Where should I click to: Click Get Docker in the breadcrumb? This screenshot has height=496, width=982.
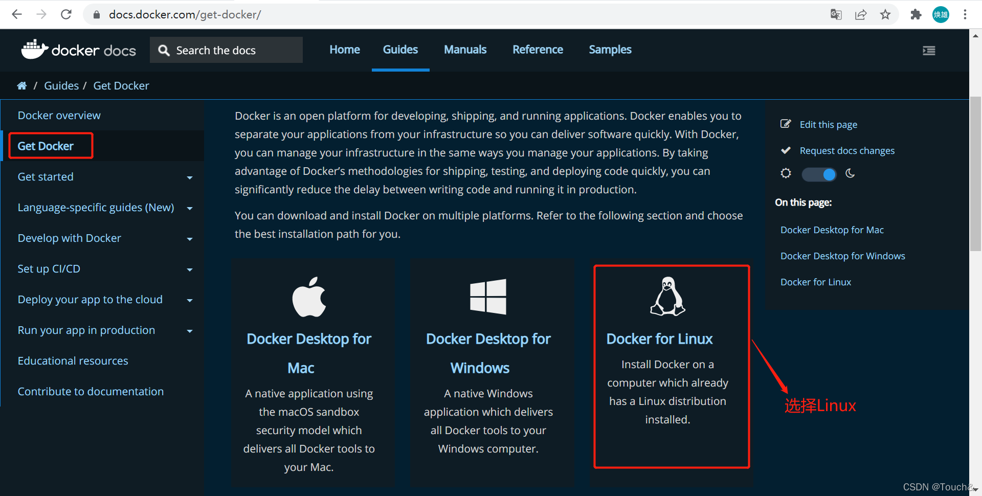[x=121, y=85]
